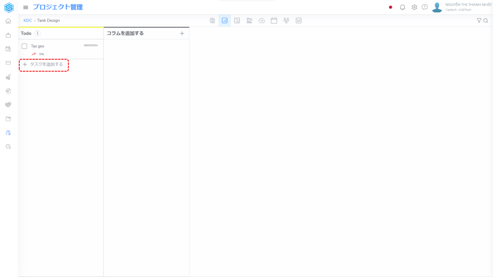The width and height of the screenshot is (493, 277).
Task: Open the W document view tab
Action: point(298,21)
